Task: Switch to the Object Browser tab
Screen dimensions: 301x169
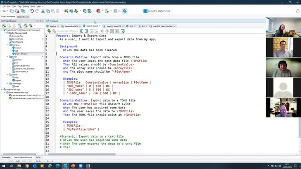Action: tap(23, 17)
